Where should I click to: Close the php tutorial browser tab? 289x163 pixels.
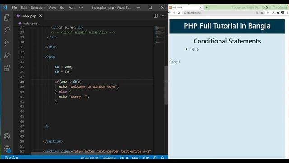click(201, 7)
